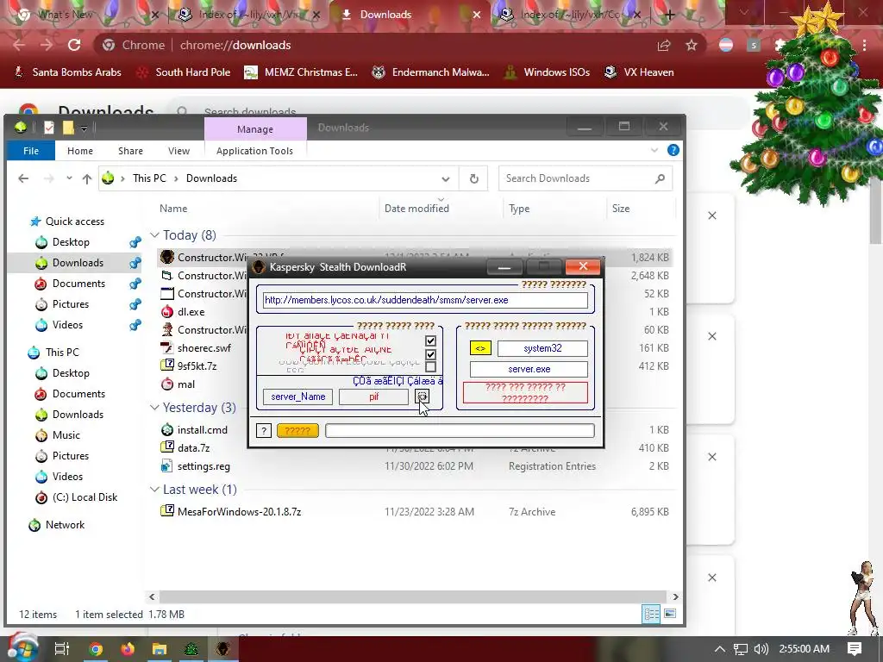Switch Explorer to large thumbnails view icon
Viewport: 883px width, 662px height.
click(669, 614)
